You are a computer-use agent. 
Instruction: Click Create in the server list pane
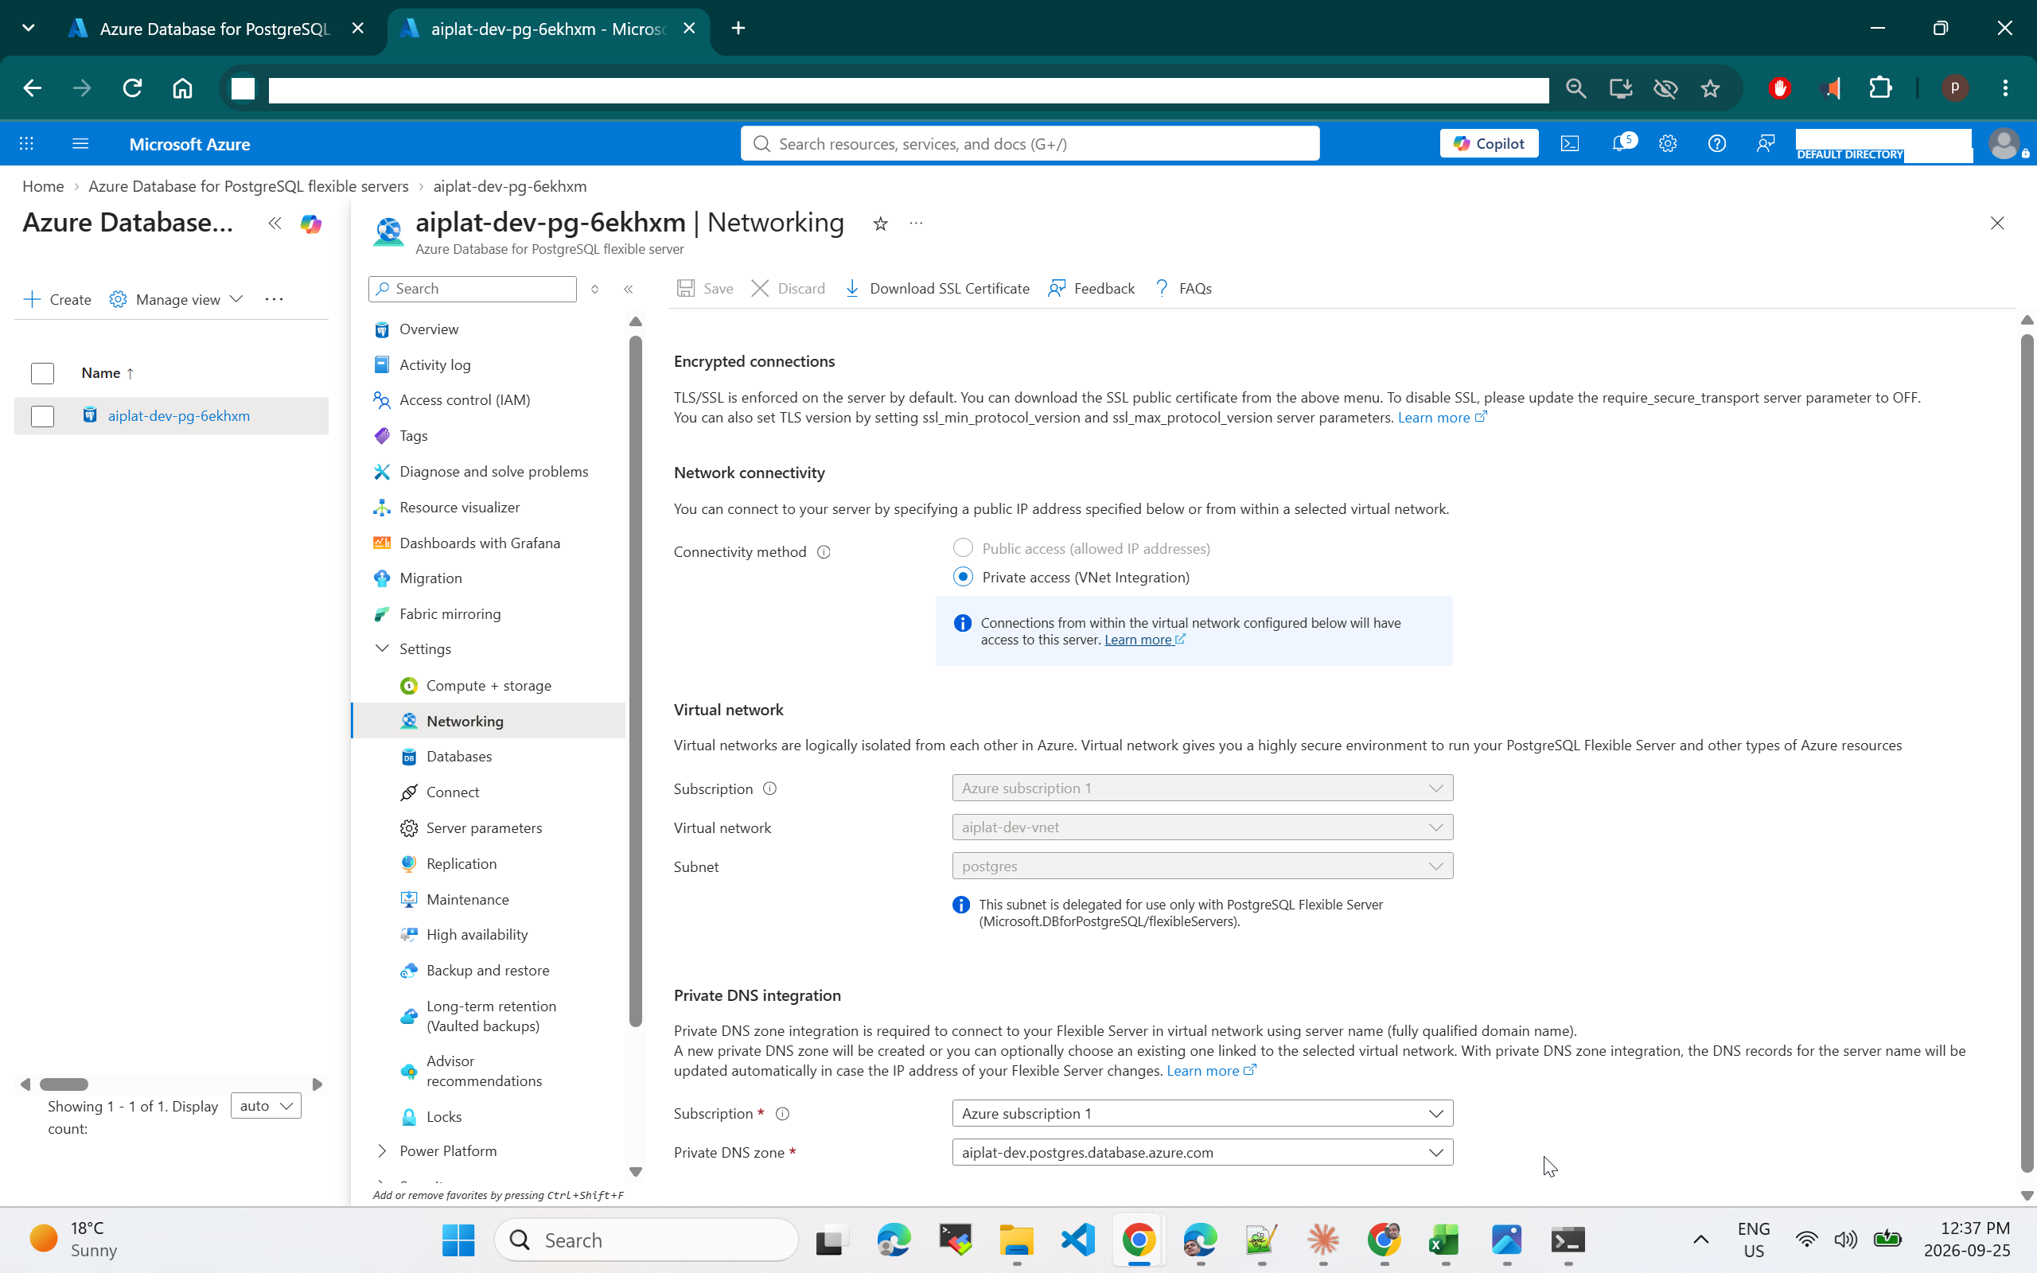[x=57, y=300]
